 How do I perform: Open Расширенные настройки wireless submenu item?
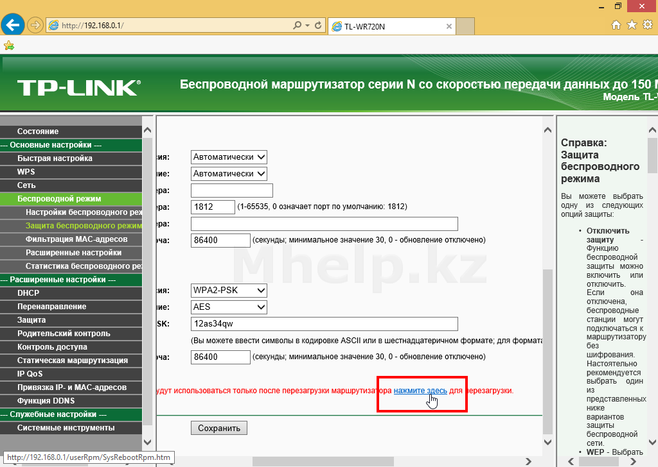pos(71,253)
